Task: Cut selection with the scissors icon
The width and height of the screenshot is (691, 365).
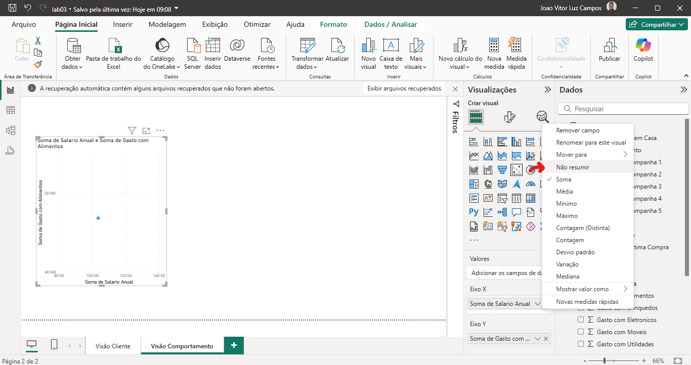Action: 38,41
